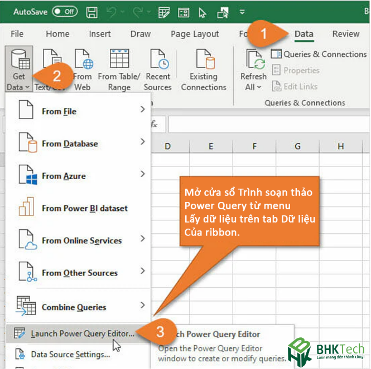Expand the From File chevron arrow
Image resolution: width=371 pixels, height=369 pixels.
142,109
